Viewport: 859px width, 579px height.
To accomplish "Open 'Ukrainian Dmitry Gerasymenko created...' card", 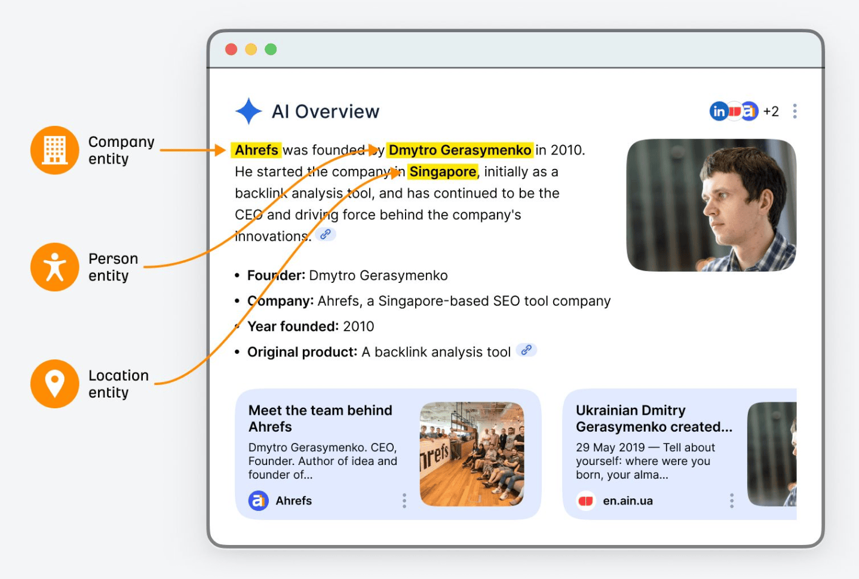I will 680,454.
